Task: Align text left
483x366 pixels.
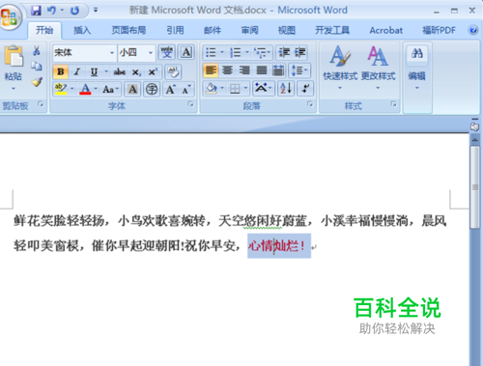Action: (211, 70)
